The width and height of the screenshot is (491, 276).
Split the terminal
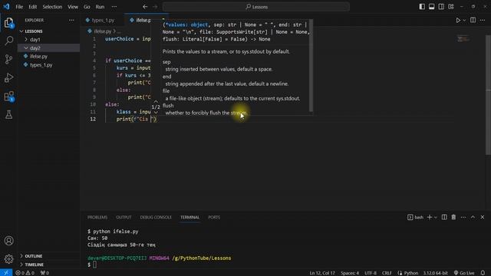coord(444,217)
